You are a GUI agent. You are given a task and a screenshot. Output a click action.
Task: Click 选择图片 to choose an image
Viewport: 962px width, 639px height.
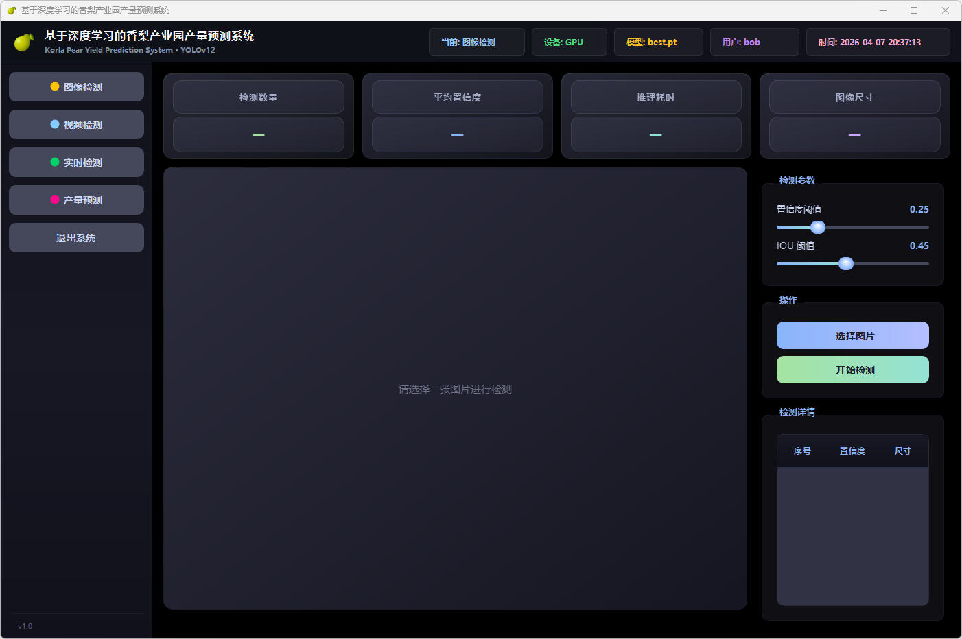[852, 336]
